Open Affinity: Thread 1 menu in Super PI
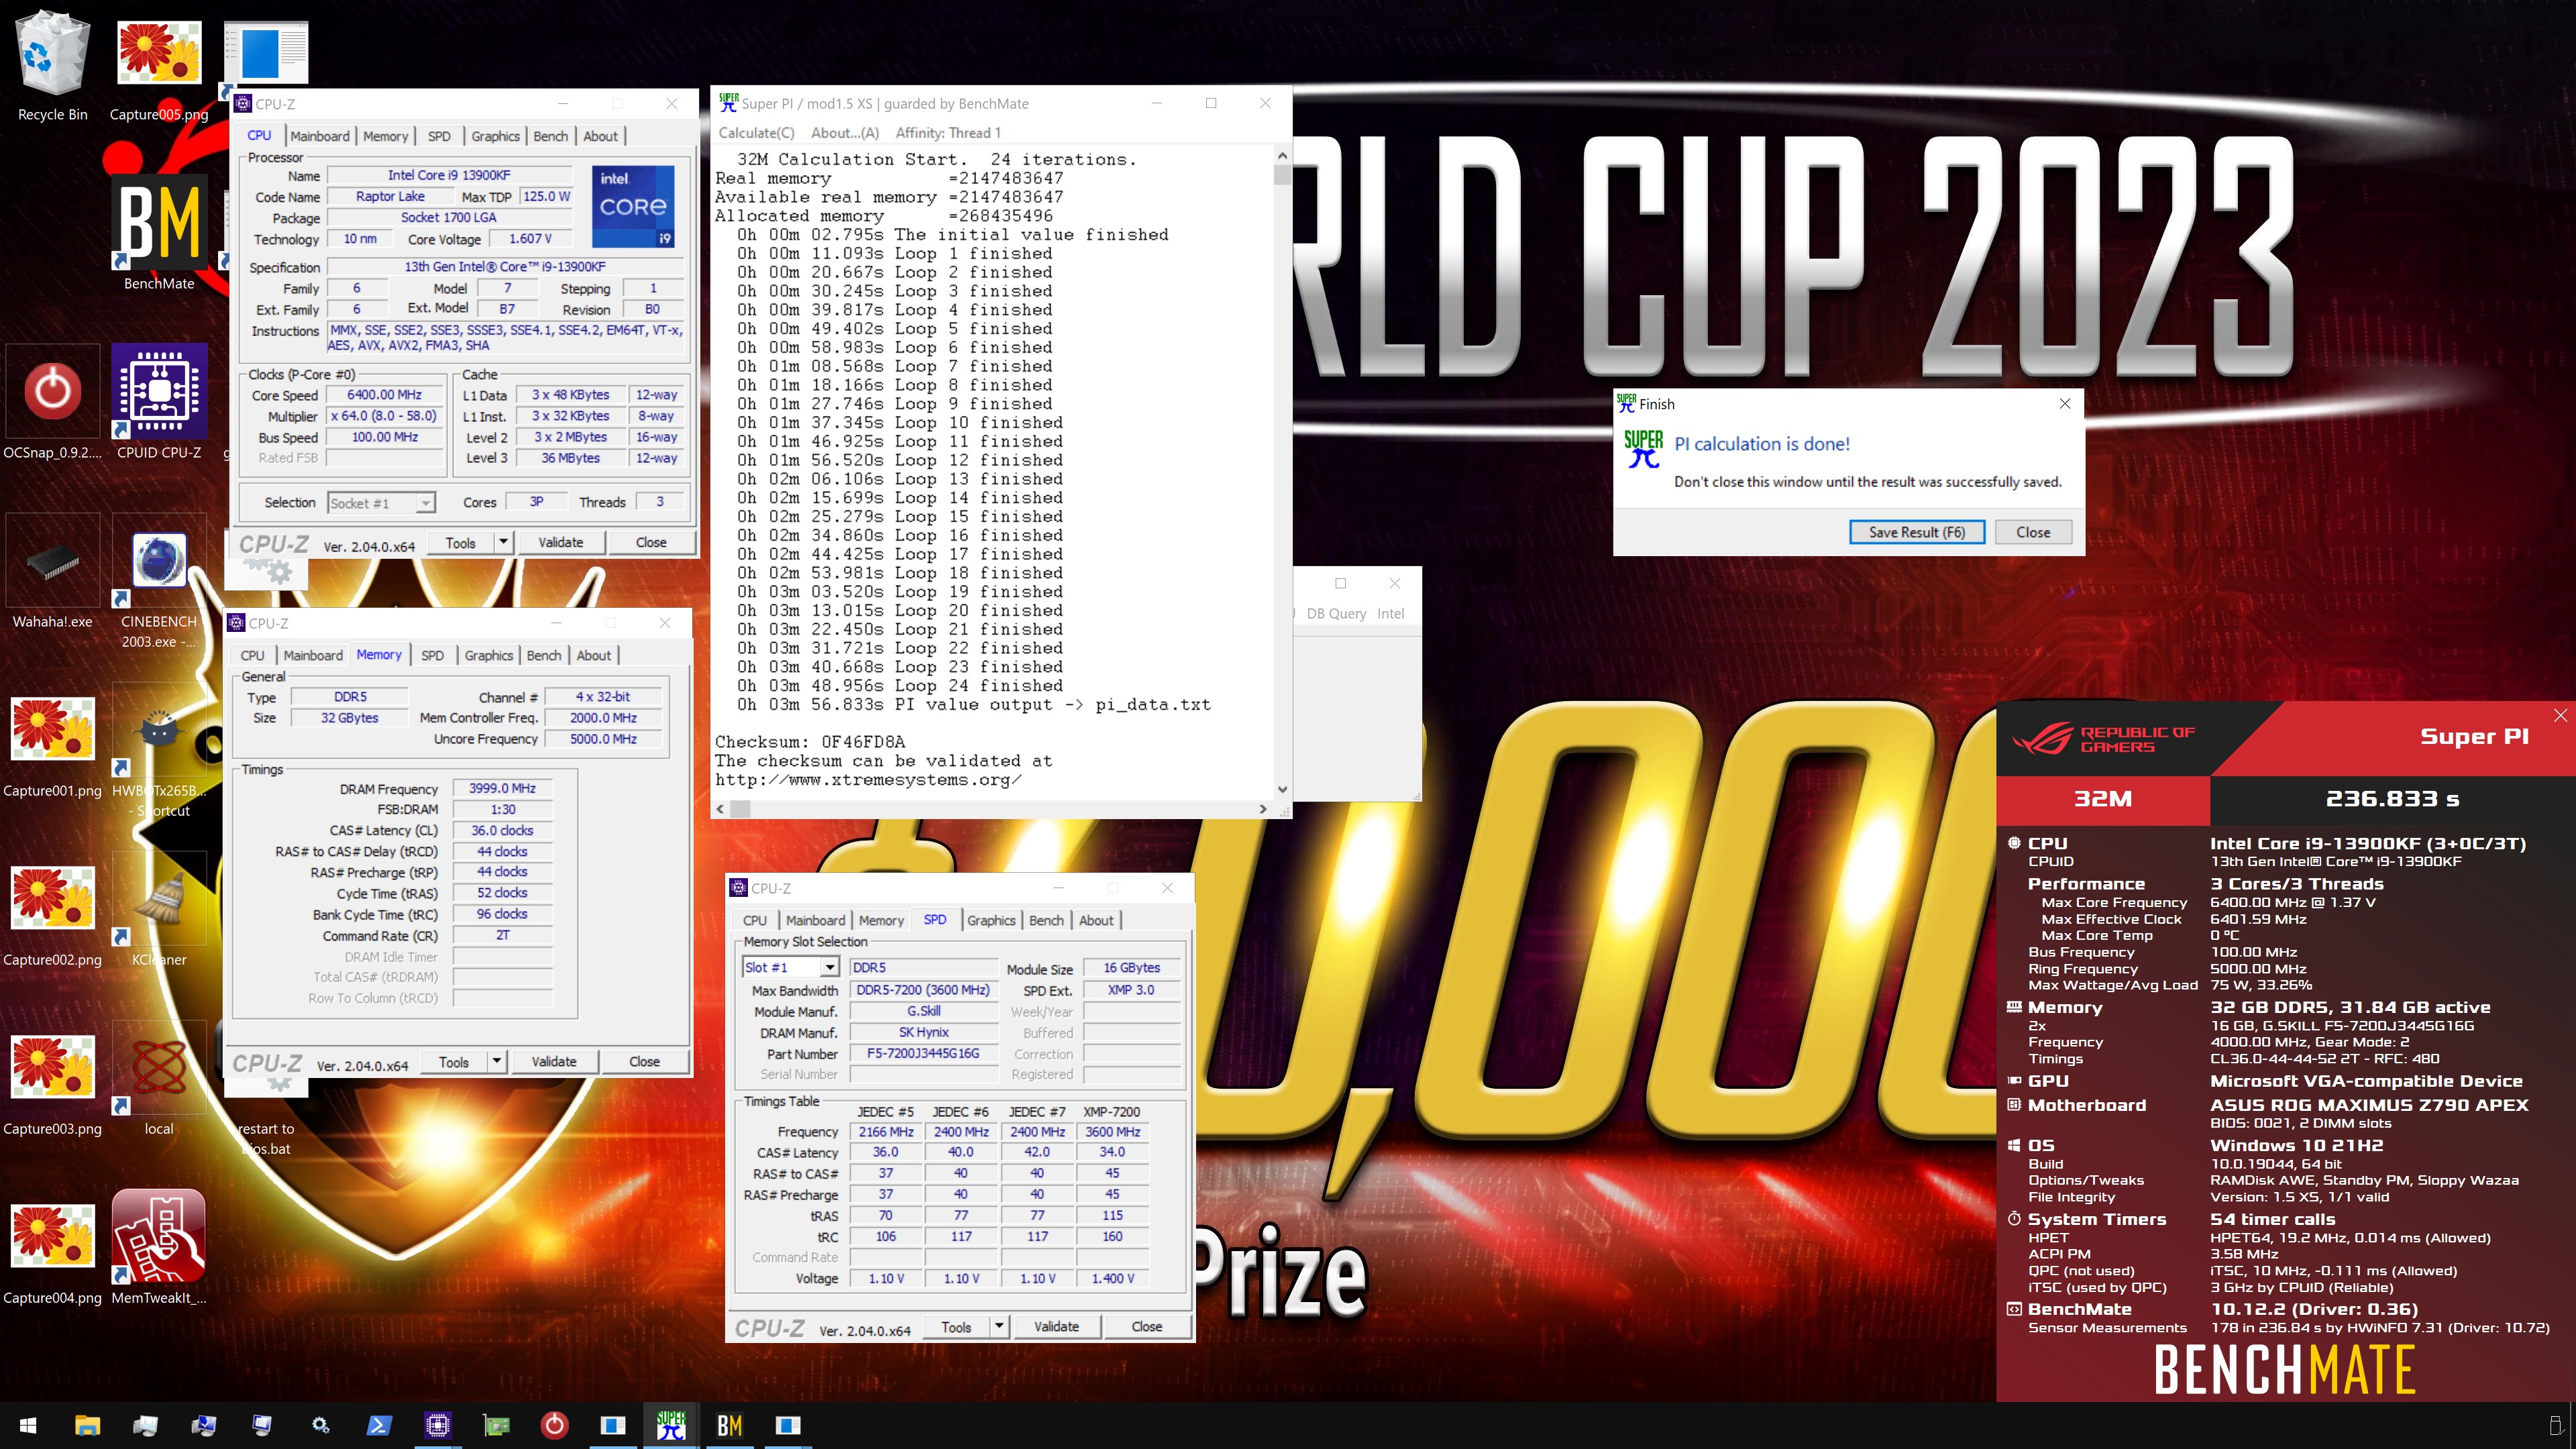 tap(947, 133)
